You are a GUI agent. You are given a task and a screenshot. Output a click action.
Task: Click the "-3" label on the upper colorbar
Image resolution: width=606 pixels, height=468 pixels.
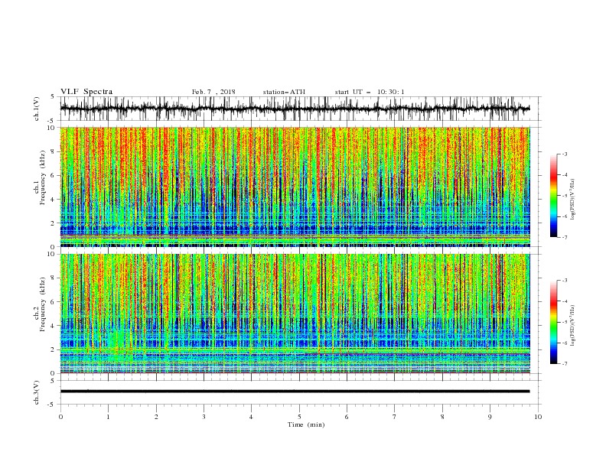point(564,154)
